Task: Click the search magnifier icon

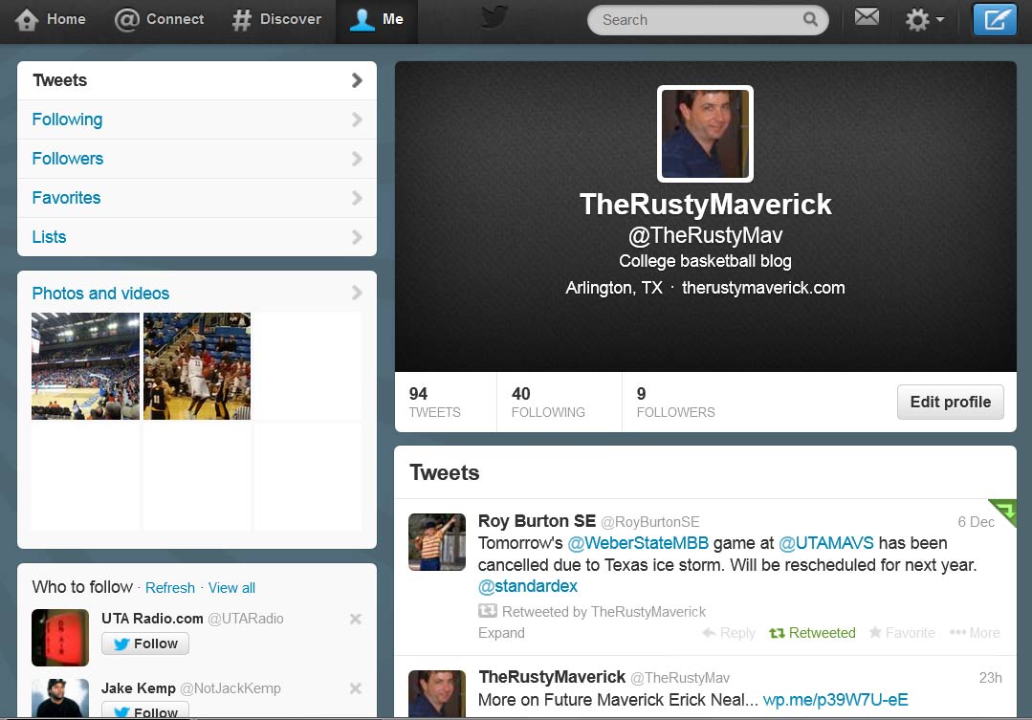Action: click(x=810, y=20)
